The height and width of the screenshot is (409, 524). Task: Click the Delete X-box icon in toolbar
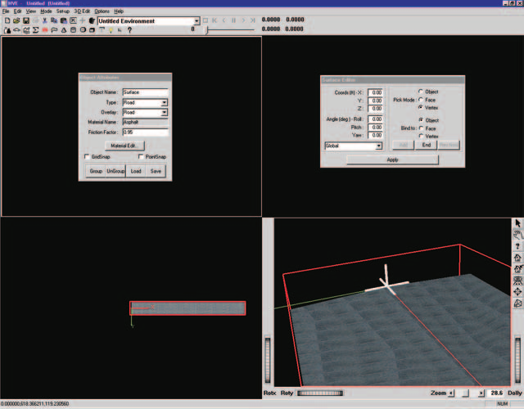tap(73, 20)
